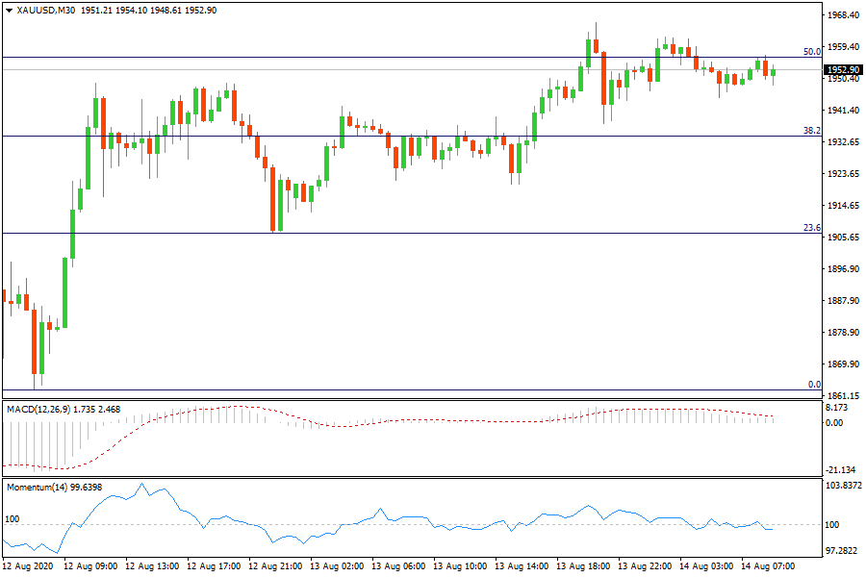Click the Momentum 103.8372 scale value
Image resolution: width=866 pixels, height=577 pixels.
point(844,487)
